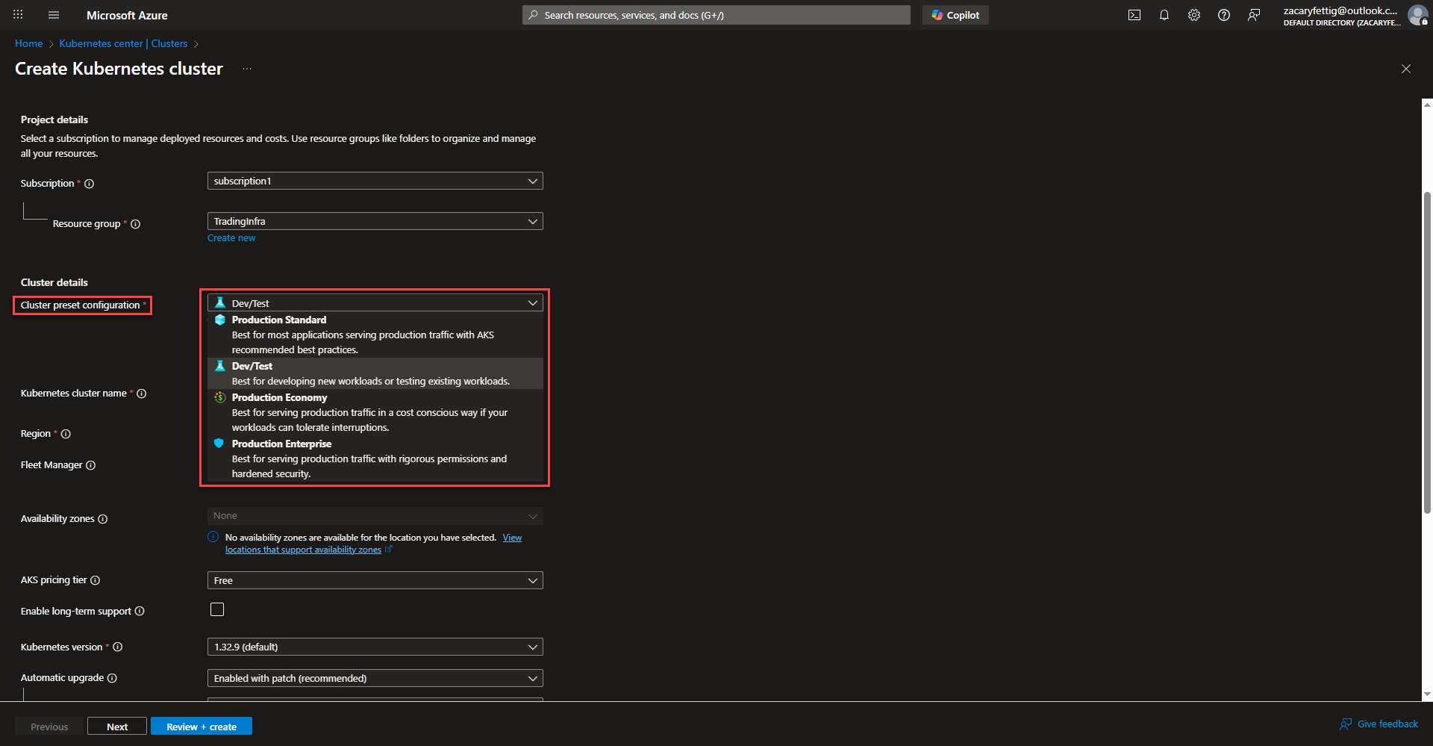Show info for Enable long-term support
The width and height of the screenshot is (1433, 746).
point(140,612)
